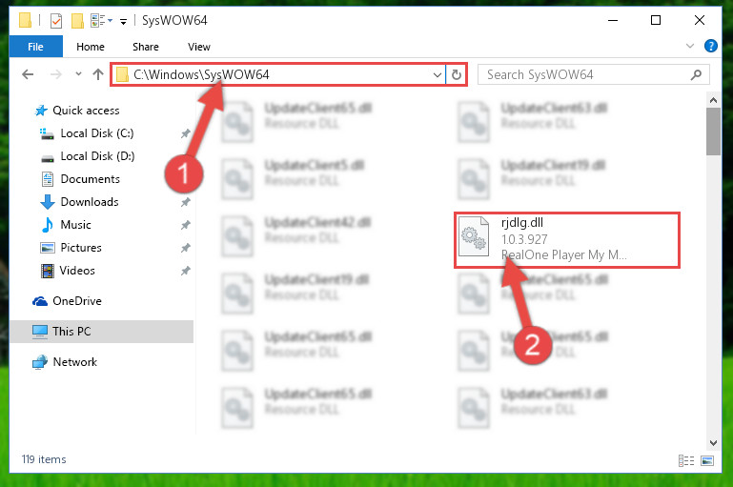Click the Properties quick access toolbar icon
This screenshot has height=487, width=733.
tap(56, 21)
